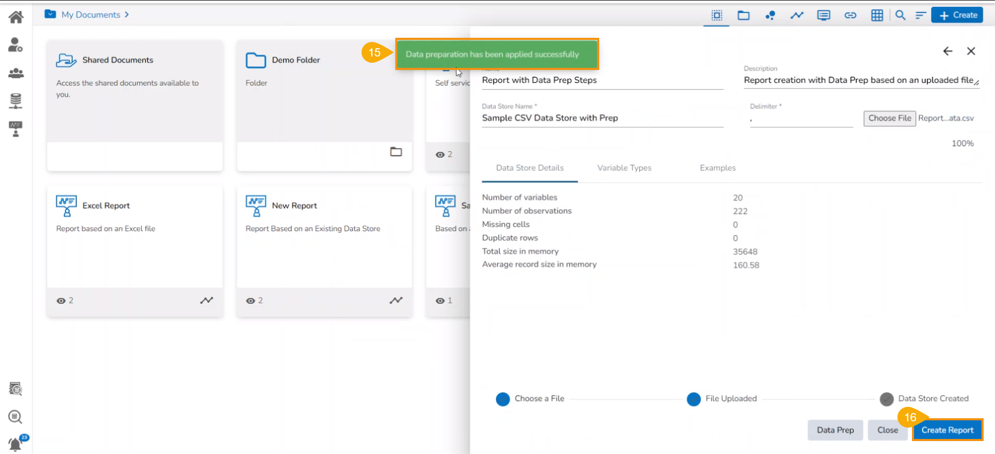Click the Data Store Name input field
The width and height of the screenshot is (995, 454).
pyautogui.click(x=602, y=118)
